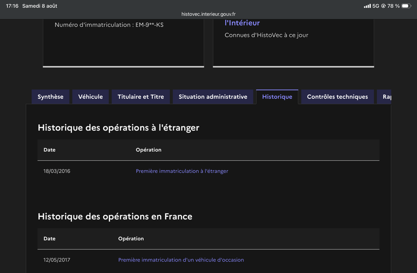Click the Opération column header in the étranger table
The image size is (417, 273).
click(x=149, y=150)
